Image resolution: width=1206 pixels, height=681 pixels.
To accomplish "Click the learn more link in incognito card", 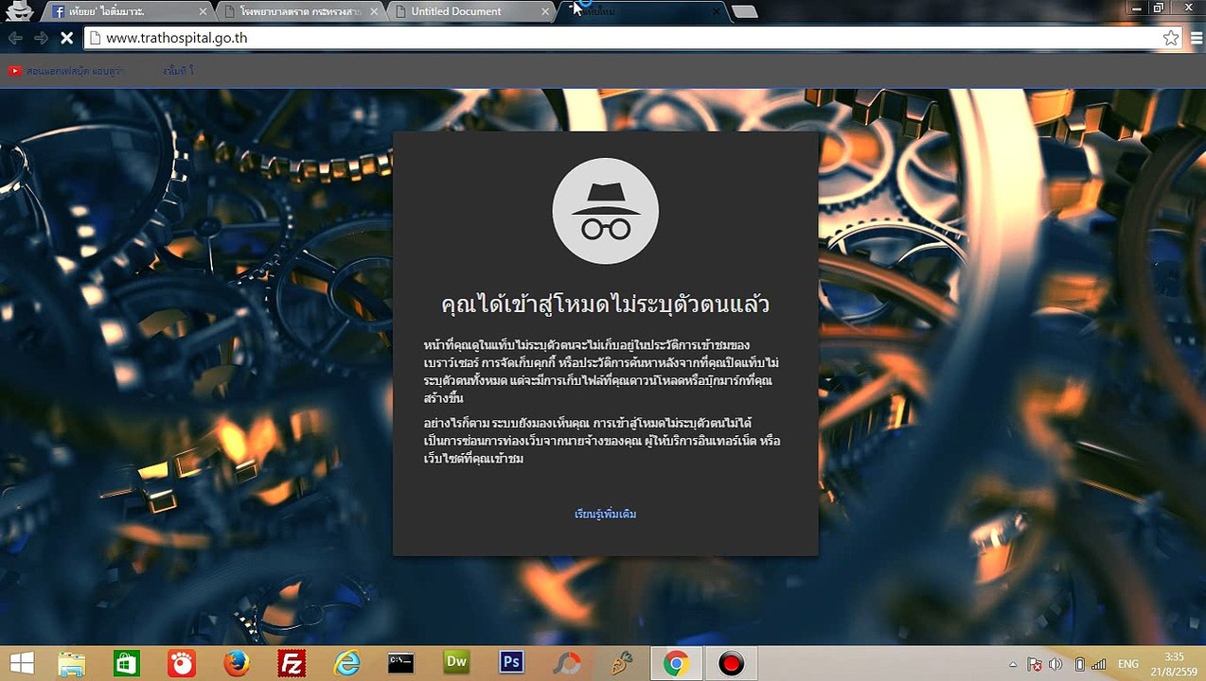I will pyautogui.click(x=605, y=514).
